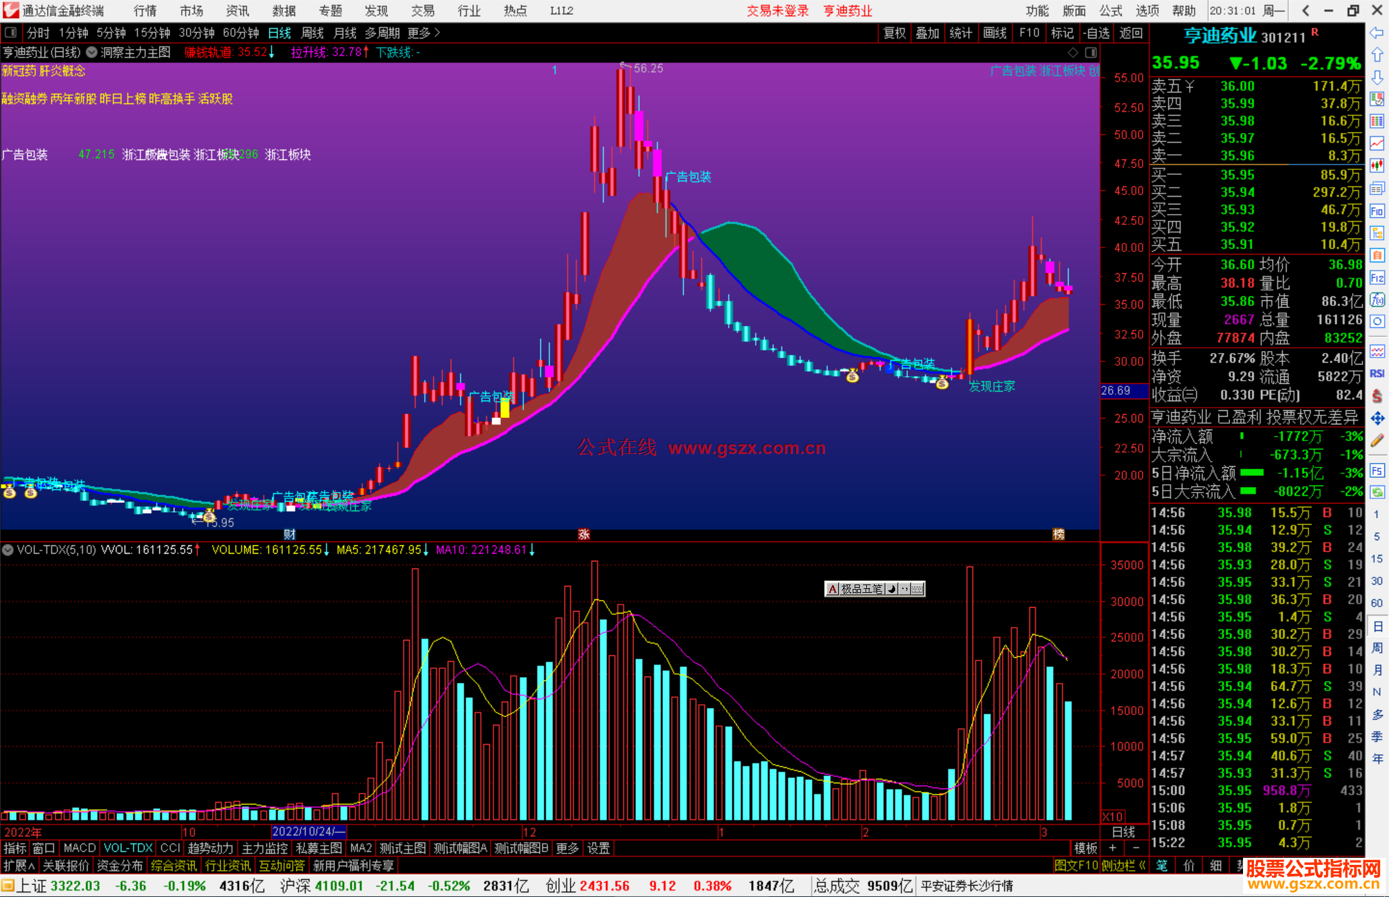
Task: Toggle the diamond marker icon above chart
Action: pos(1073,52)
